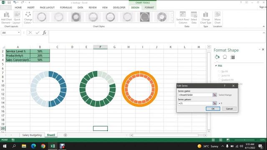Select cell with Productivity% label
This screenshot has height=150, width=267.
[x=18, y=55]
